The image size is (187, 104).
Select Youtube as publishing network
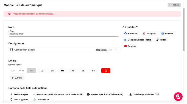click(x=130, y=46)
